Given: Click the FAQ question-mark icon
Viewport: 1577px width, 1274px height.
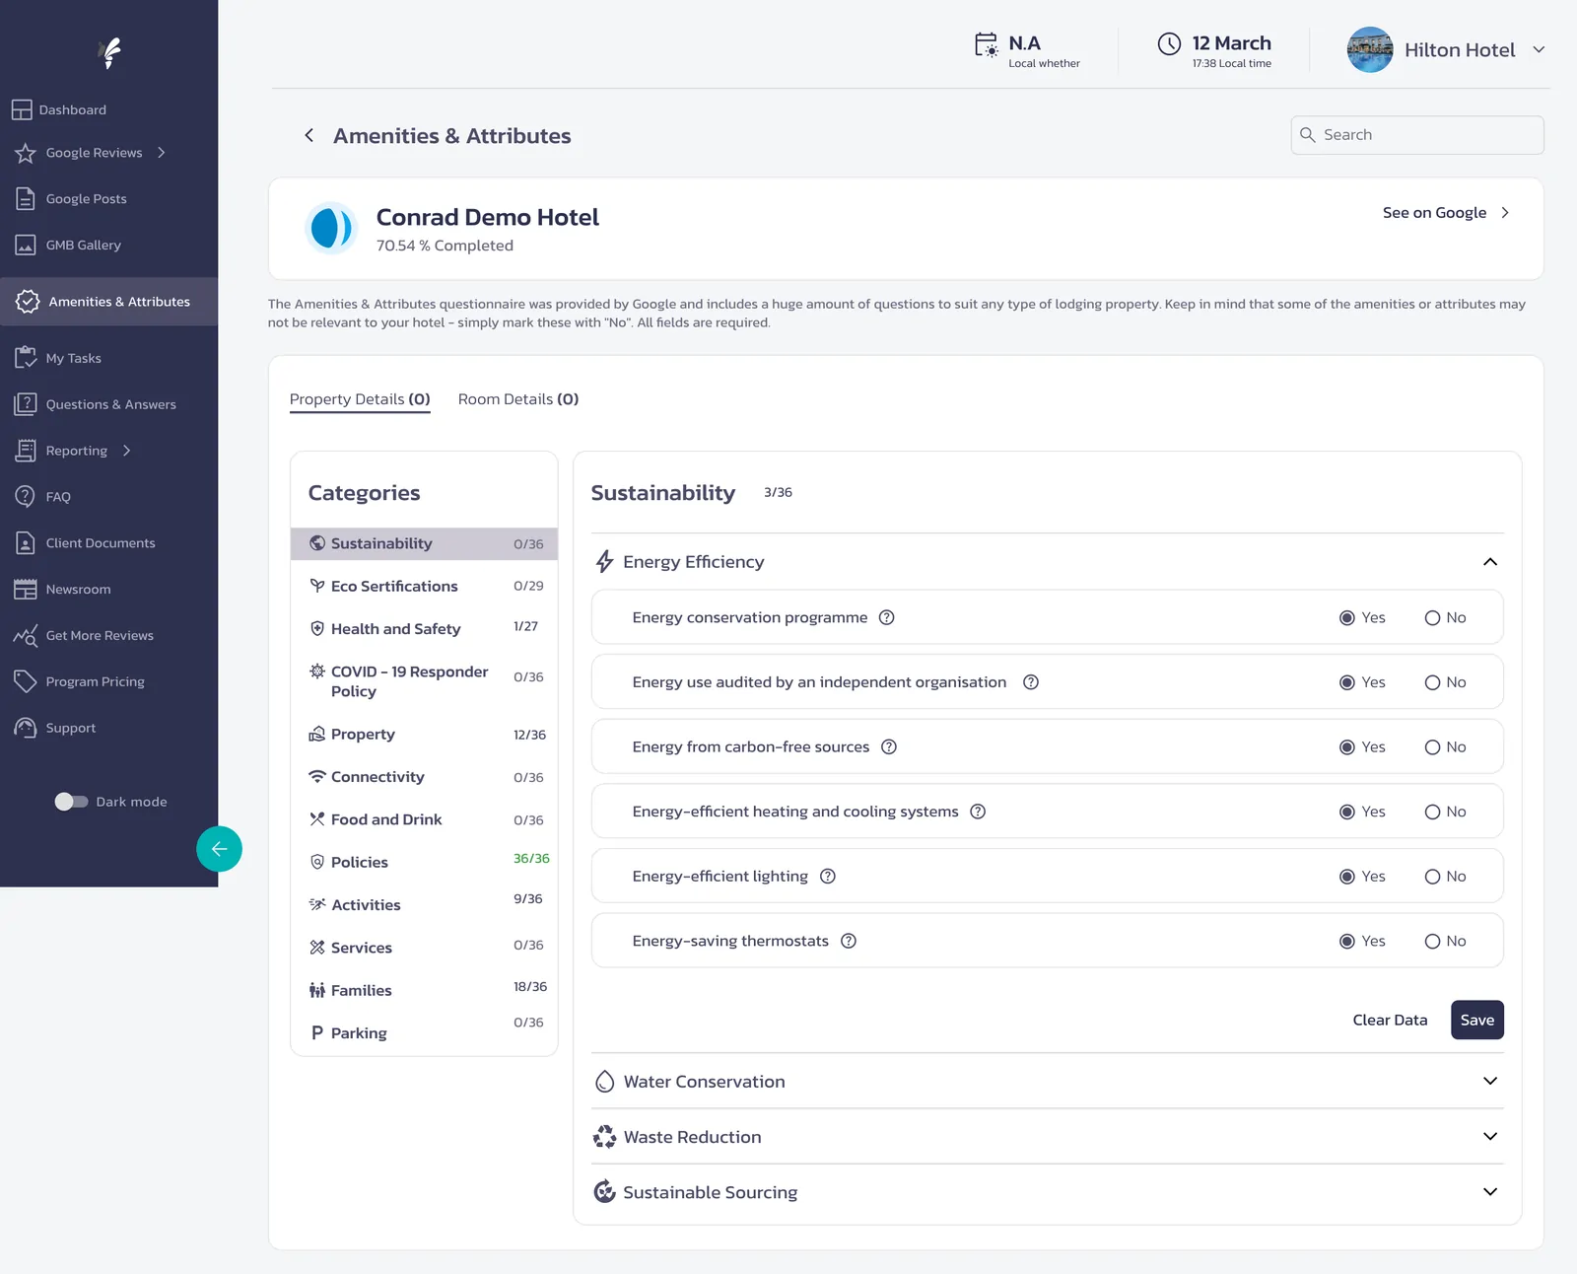Looking at the screenshot, I should click(26, 496).
